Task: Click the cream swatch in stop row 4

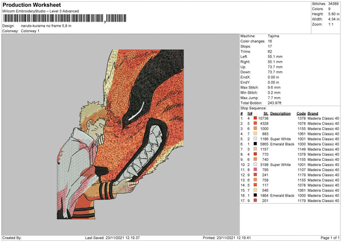Action: (x=255, y=134)
